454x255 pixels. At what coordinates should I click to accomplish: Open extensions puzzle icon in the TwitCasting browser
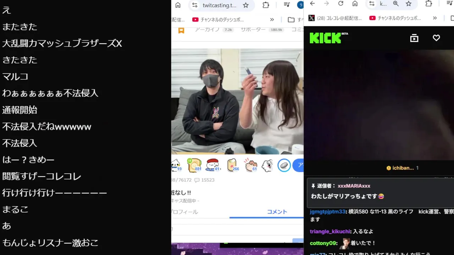(x=266, y=5)
